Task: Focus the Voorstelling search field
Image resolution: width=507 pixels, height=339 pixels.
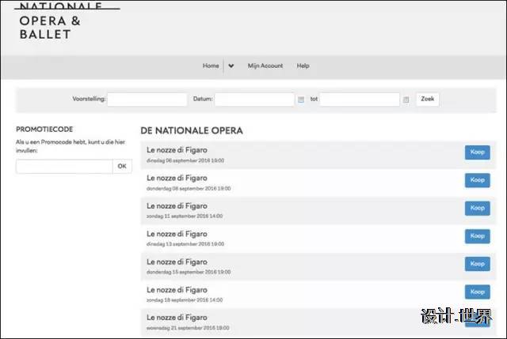Action: [147, 100]
